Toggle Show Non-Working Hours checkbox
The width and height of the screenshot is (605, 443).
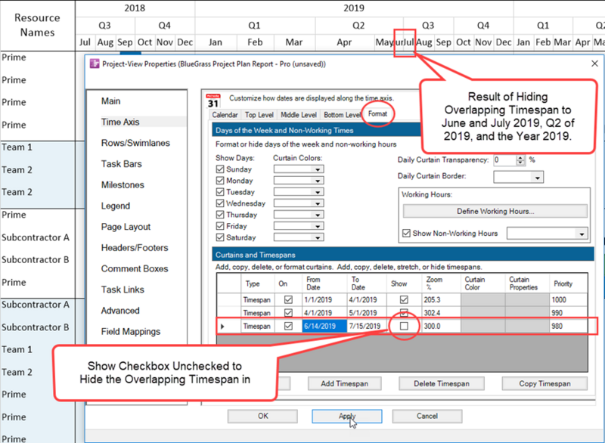[x=406, y=234]
